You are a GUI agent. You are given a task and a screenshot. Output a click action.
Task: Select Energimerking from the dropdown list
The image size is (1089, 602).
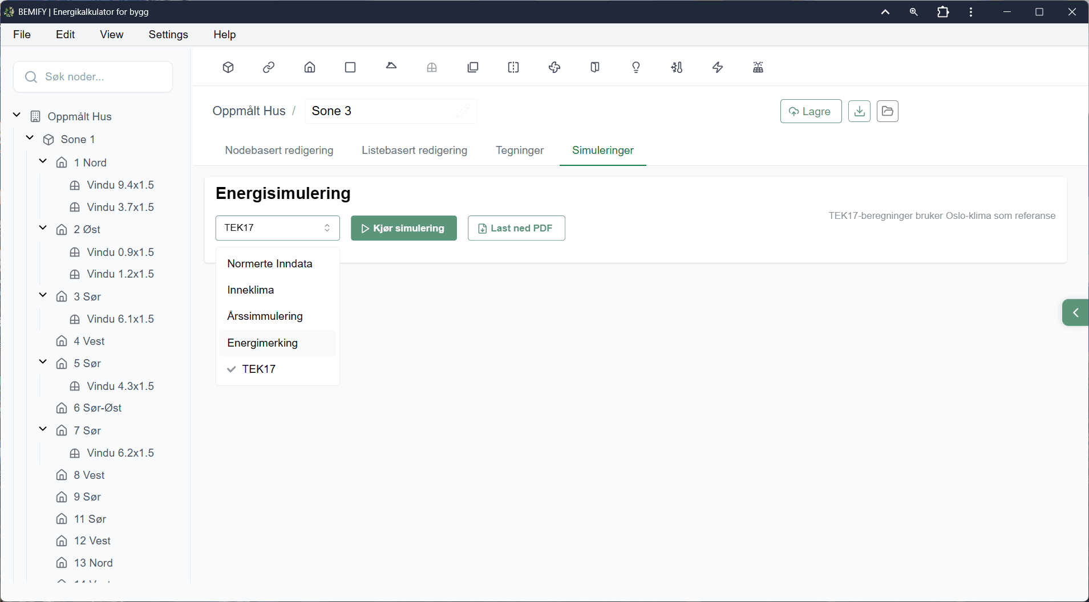coord(262,343)
